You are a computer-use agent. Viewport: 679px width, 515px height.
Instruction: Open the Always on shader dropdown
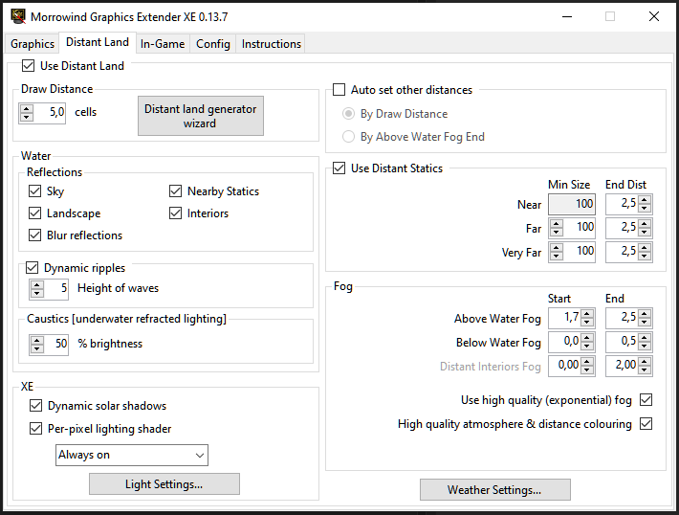pyautogui.click(x=132, y=455)
